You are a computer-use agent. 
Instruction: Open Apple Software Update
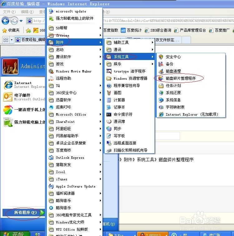(x=75, y=186)
